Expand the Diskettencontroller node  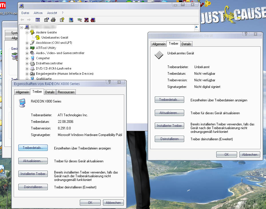coord(27,64)
